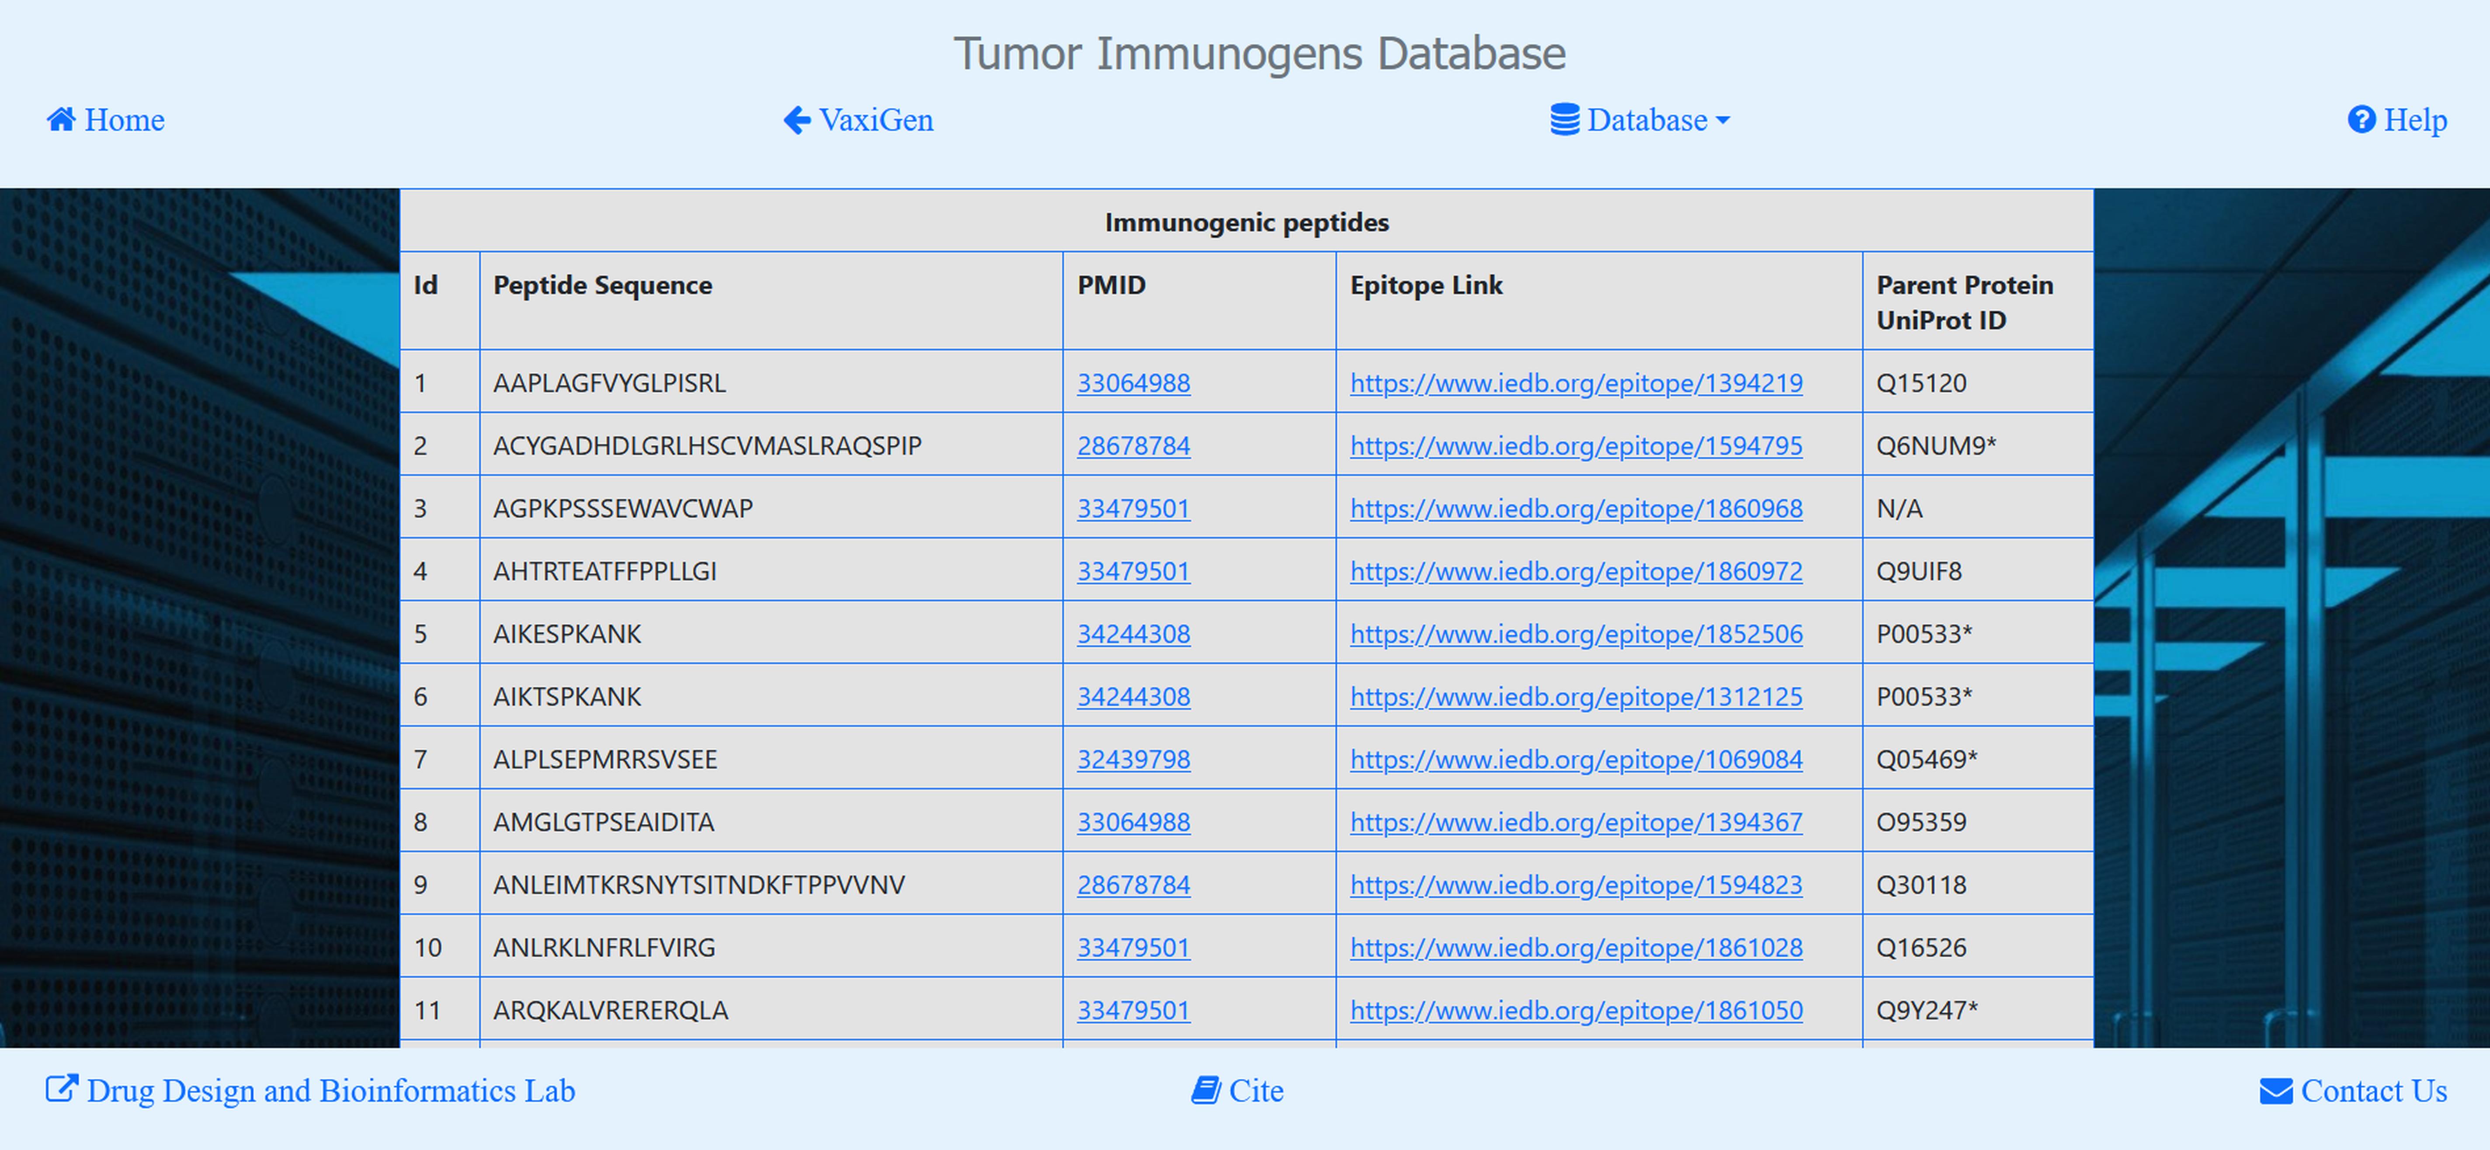Click the Cite book icon
Image resolution: width=2490 pixels, height=1150 pixels.
[1205, 1090]
